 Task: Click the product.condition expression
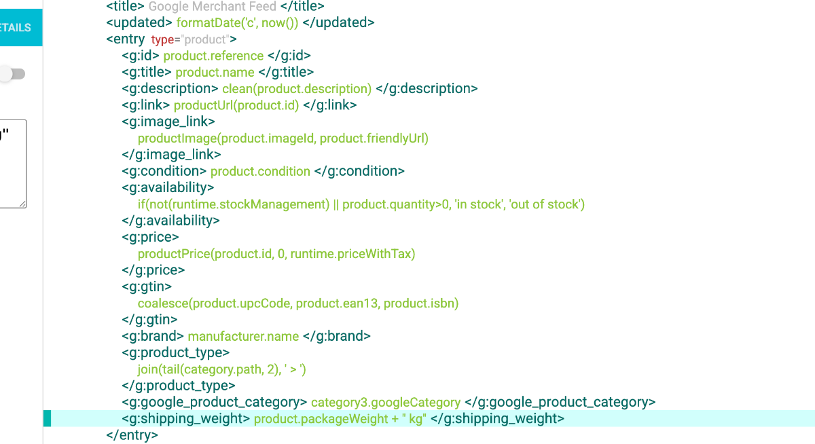tap(260, 171)
